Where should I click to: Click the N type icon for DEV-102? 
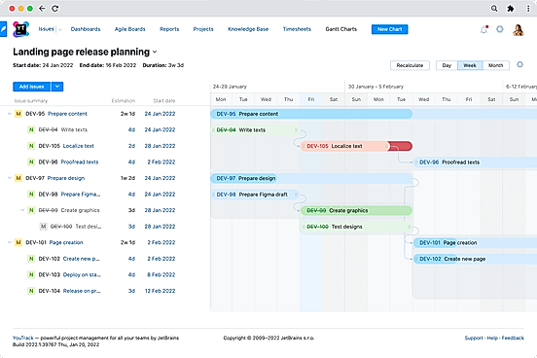(x=31, y=259)
